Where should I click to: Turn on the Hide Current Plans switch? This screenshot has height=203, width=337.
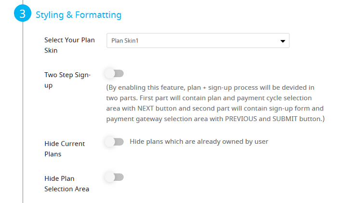(x=115, y=142)
